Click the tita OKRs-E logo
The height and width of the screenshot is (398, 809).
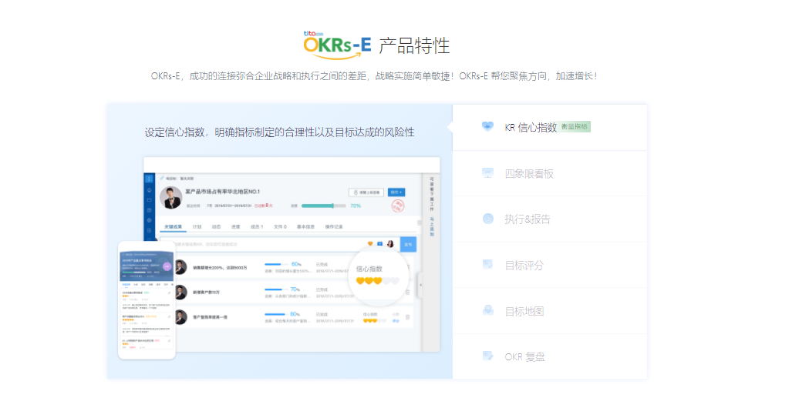point(338,45)
